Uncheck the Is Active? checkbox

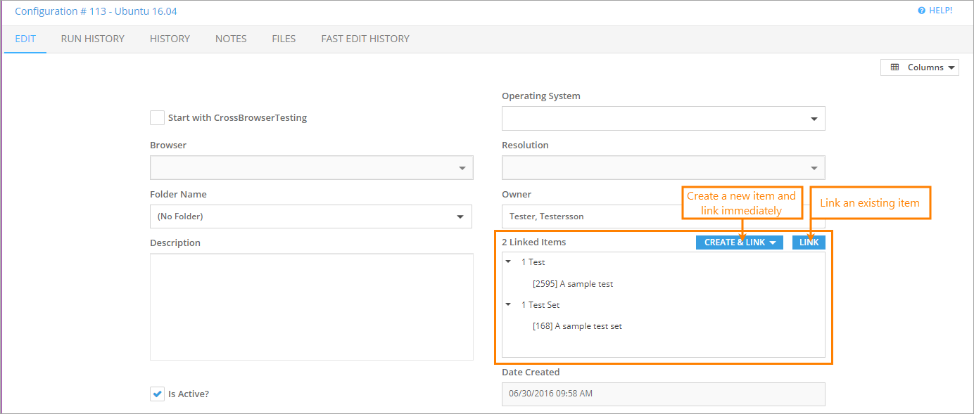coord(158,394)
